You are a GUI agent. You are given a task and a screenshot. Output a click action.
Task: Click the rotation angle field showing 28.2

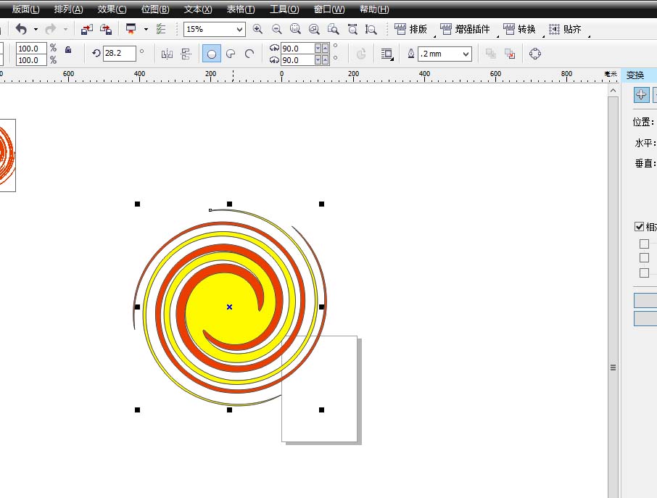119,54
